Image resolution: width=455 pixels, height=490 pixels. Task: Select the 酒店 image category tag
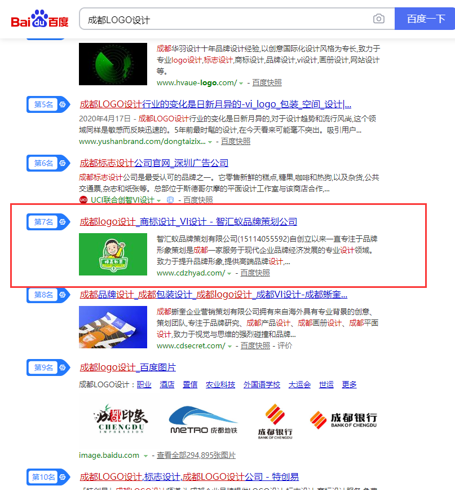click(x=167, y=384)
